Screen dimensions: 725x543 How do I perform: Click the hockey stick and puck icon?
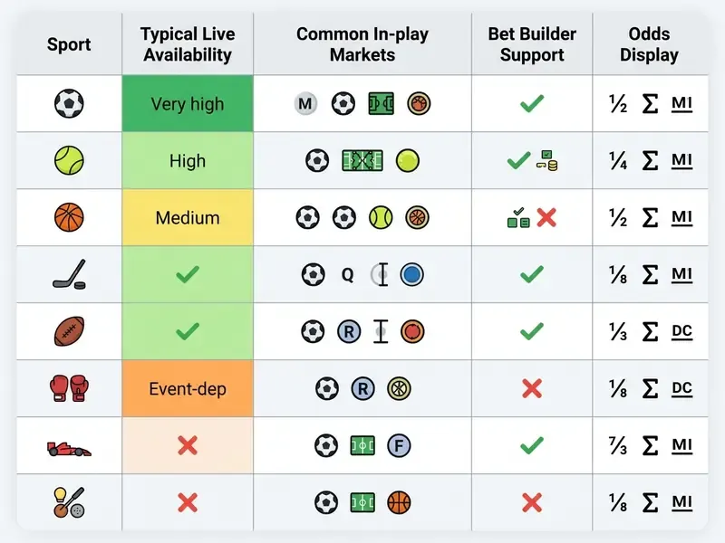(x=69, y=274)
